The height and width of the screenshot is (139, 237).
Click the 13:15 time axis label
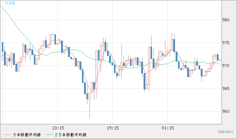pyautogui.click(x=58, y=128)
